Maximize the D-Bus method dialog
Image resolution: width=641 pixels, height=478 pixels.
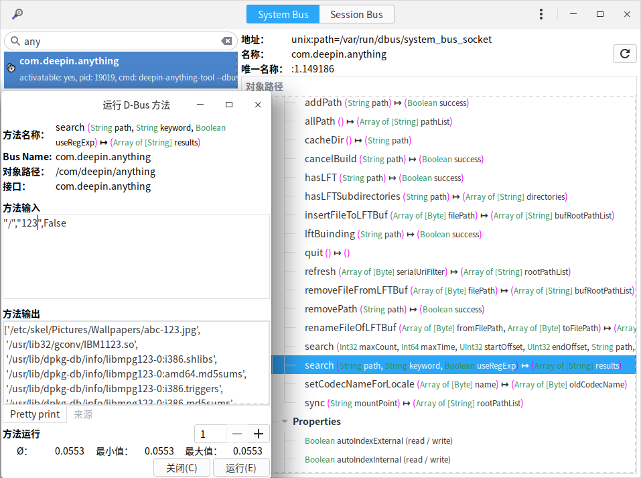click(x=229, y=105)
